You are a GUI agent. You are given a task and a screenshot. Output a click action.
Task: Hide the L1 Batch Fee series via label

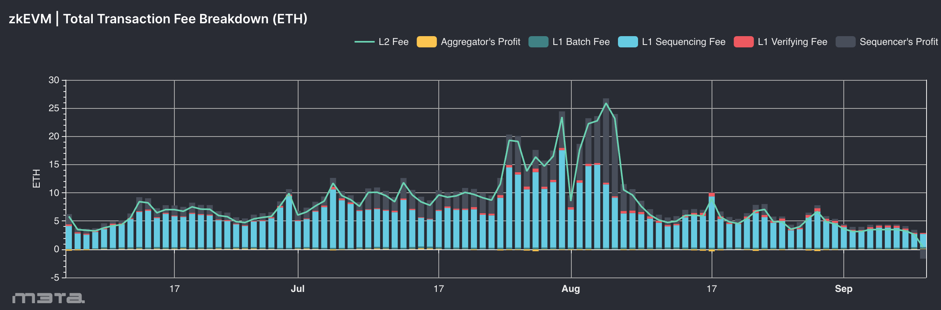pos(581,42)
